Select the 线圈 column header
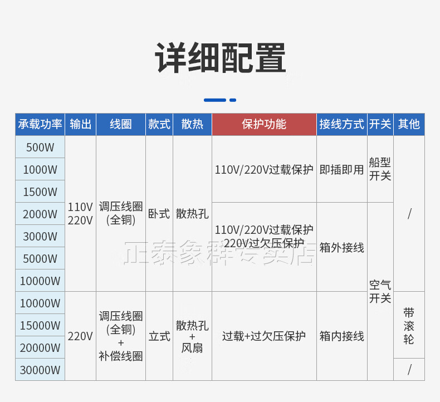440x402 pixels. click(121, 124)
